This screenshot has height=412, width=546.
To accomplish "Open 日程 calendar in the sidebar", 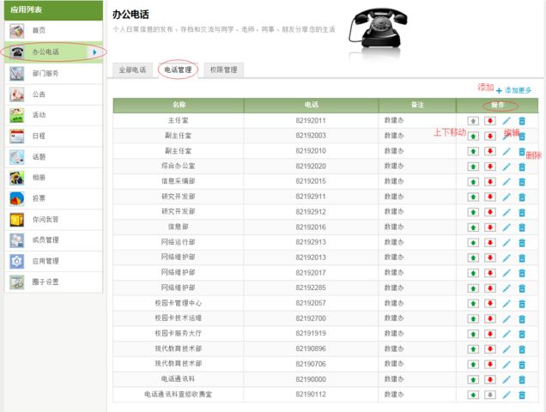I will [39, 136].
